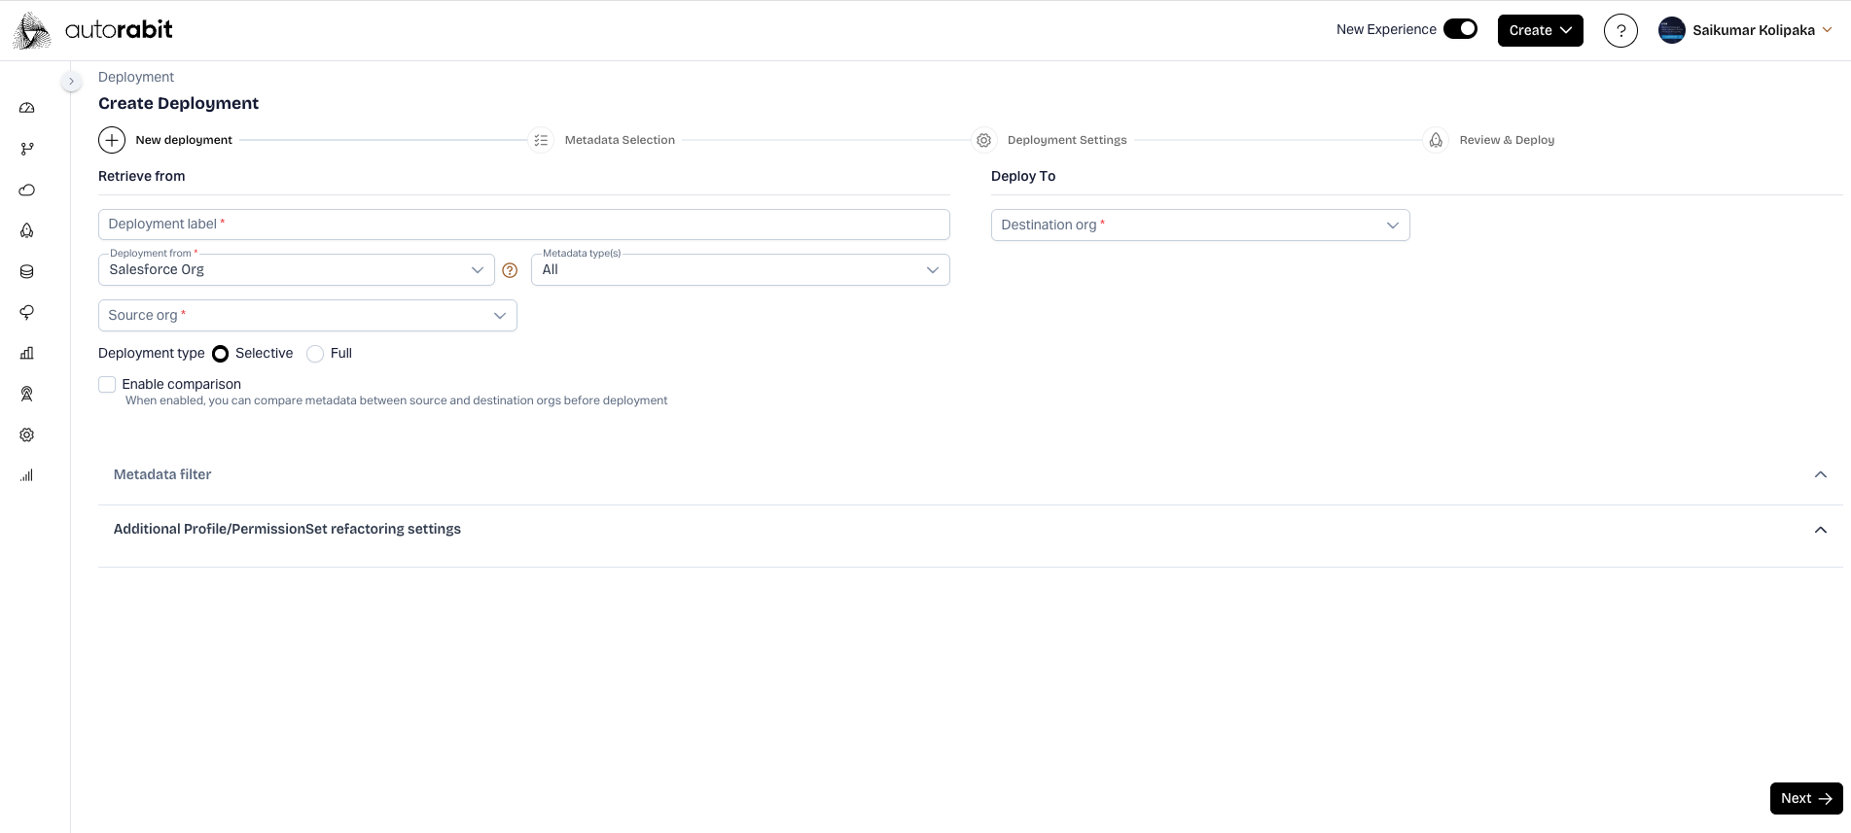Open the Destination org dropdown
Viewport: 1851px width, 833px height.
pos(1199,226)
